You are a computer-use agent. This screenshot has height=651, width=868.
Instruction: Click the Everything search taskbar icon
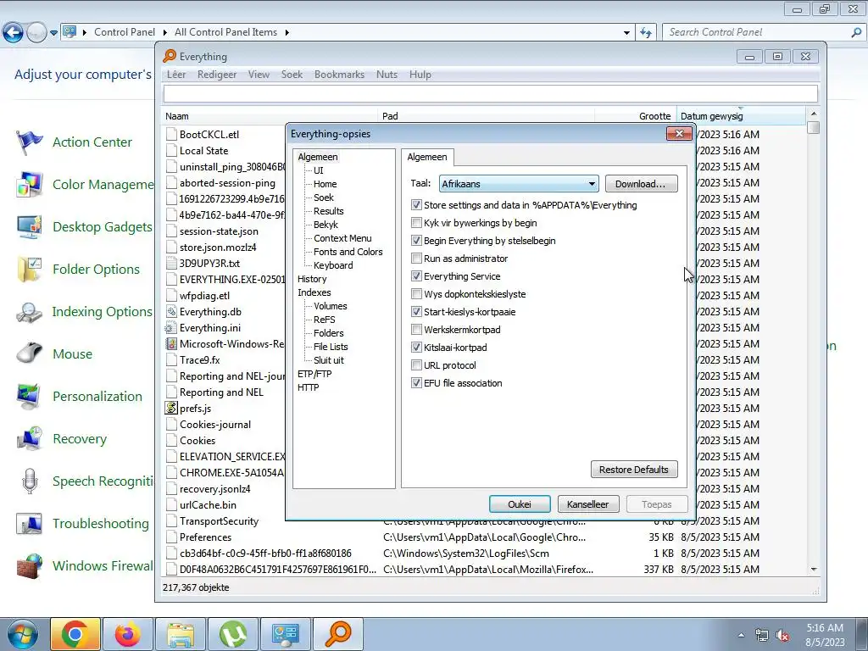[x=338, y=634]
